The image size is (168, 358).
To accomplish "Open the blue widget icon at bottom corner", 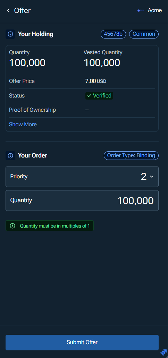I will 163,352.
